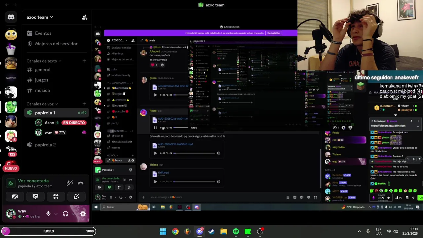Open Mejoras del servidor
423x238 pixels.
pyautogui.click(x=57, y=44)
